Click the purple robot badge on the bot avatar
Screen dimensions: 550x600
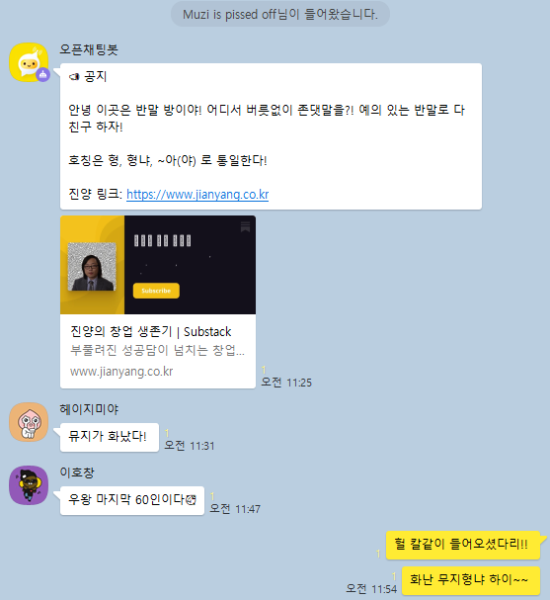[42, 74]
